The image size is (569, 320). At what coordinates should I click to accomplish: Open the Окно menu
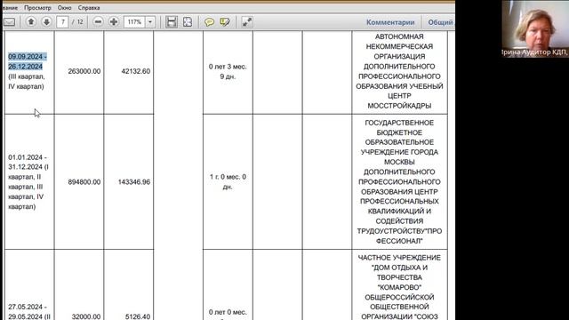[x=64, y=8]
